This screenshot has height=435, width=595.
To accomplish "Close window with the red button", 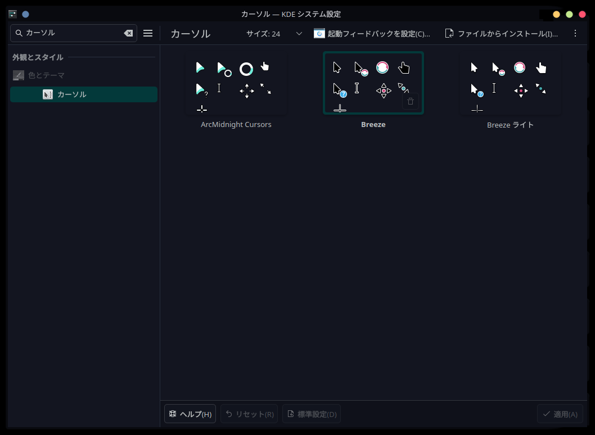I will [582, 15].
